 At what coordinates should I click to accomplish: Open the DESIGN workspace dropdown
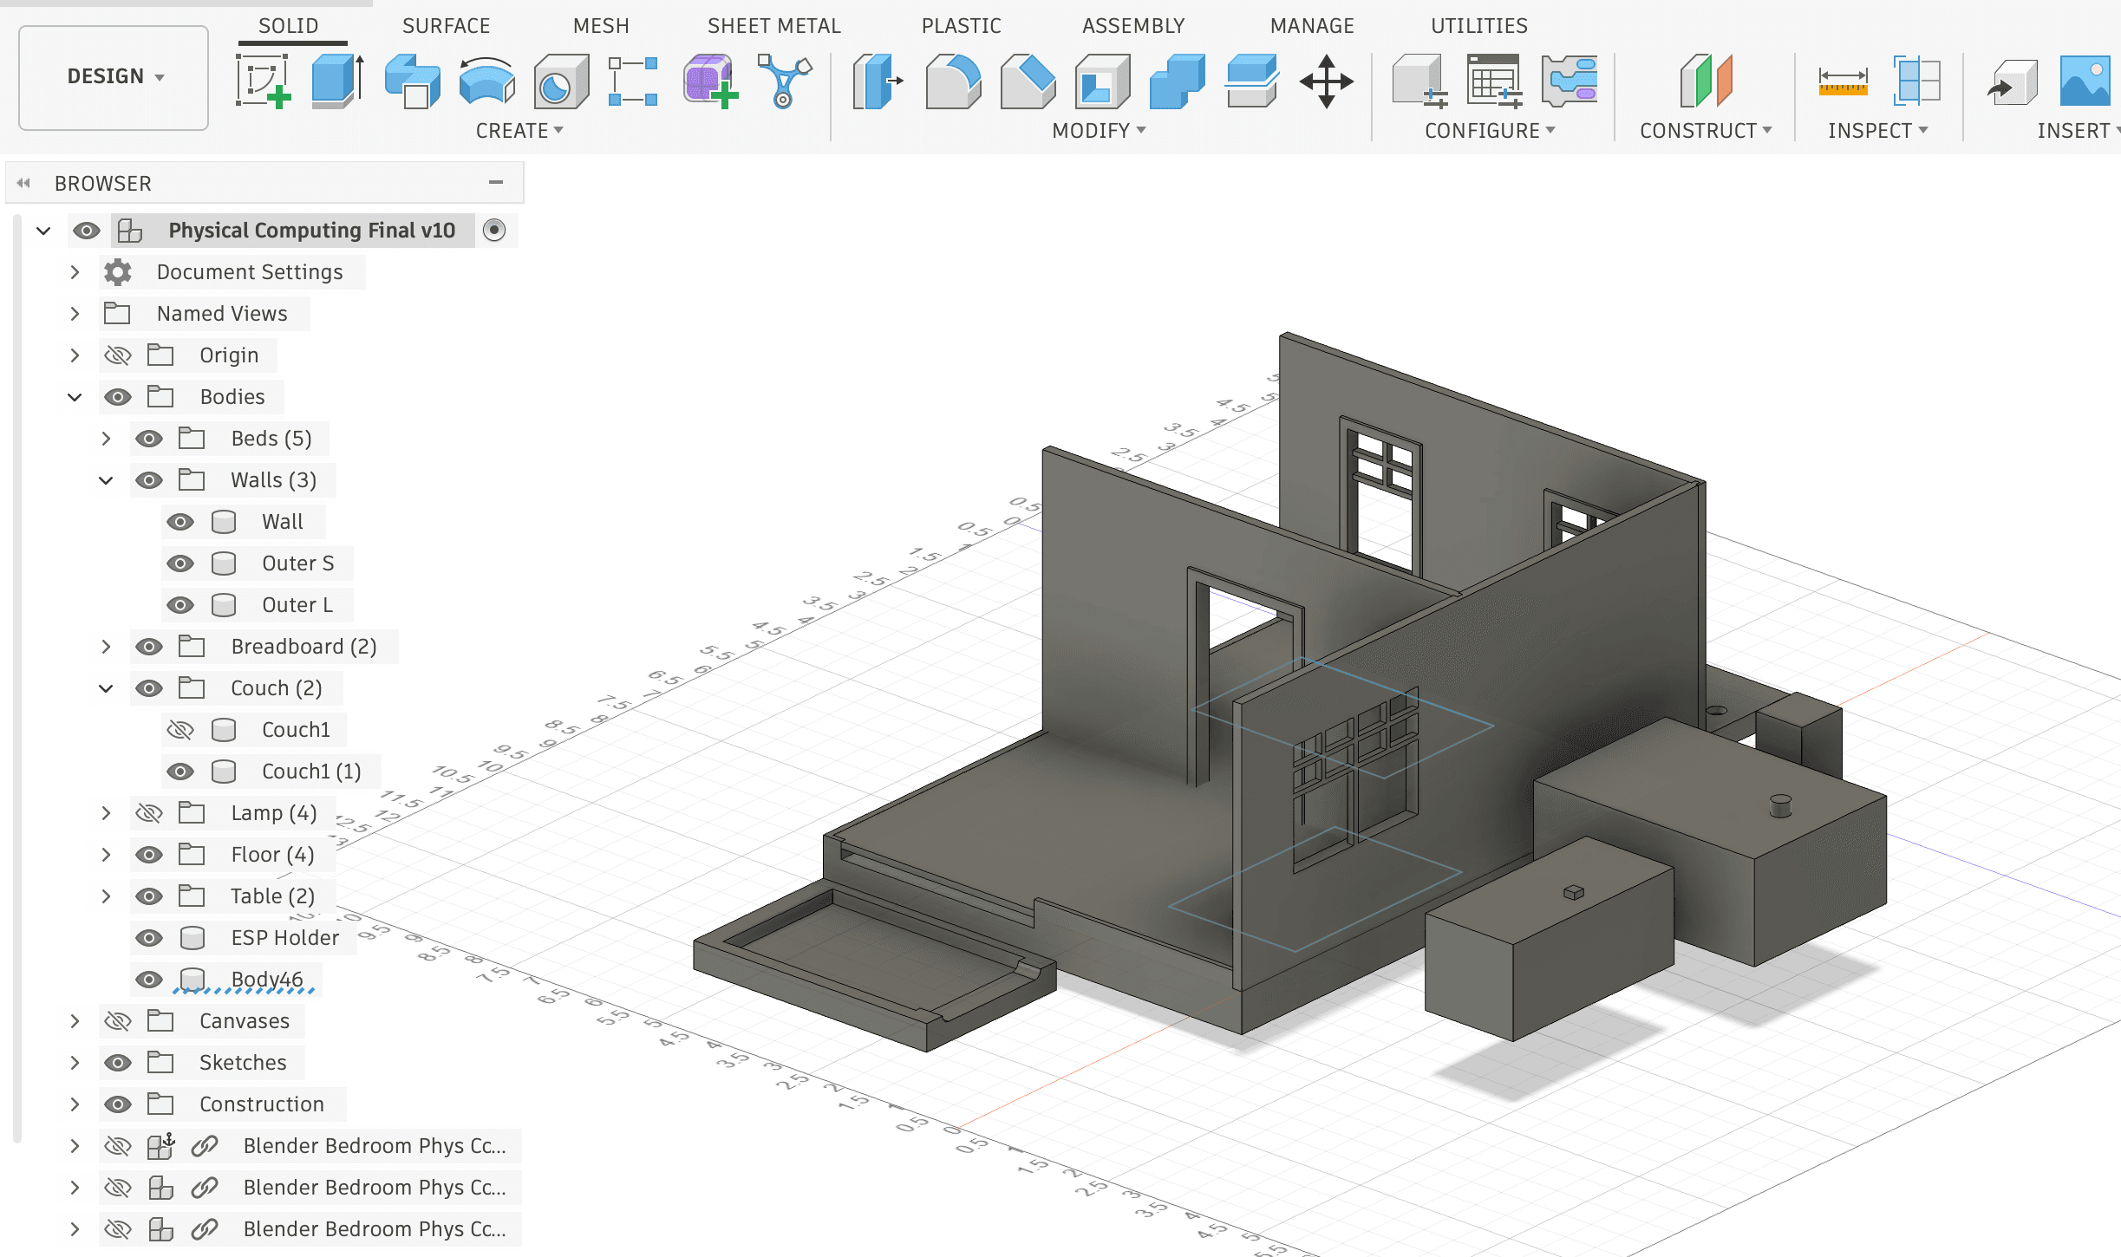click(x=114, y=77)
